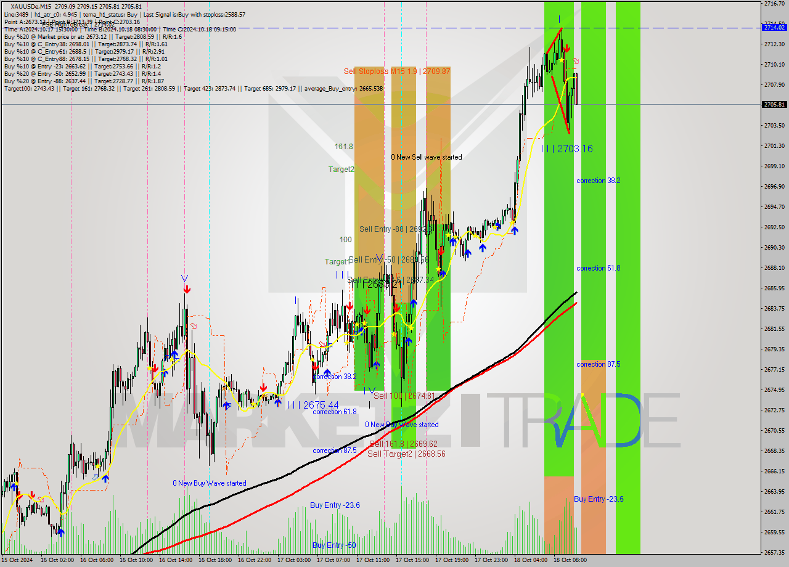
Task: Click the highlighted 2714.02 price tag
Action: point(774,28)
